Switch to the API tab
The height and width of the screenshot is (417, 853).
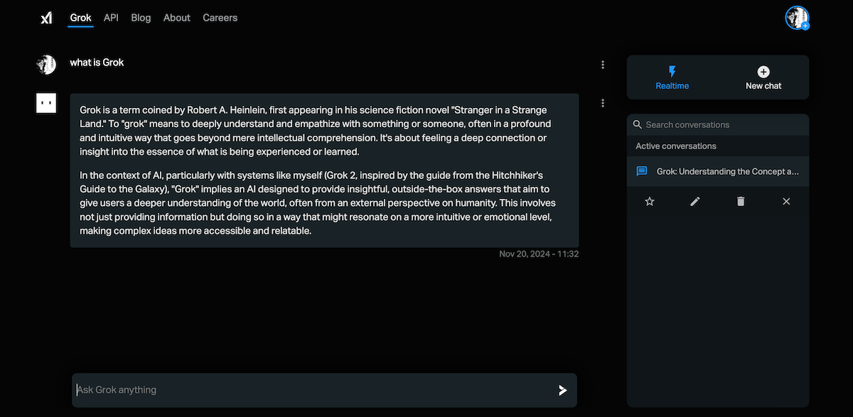(x=111, y=17)
